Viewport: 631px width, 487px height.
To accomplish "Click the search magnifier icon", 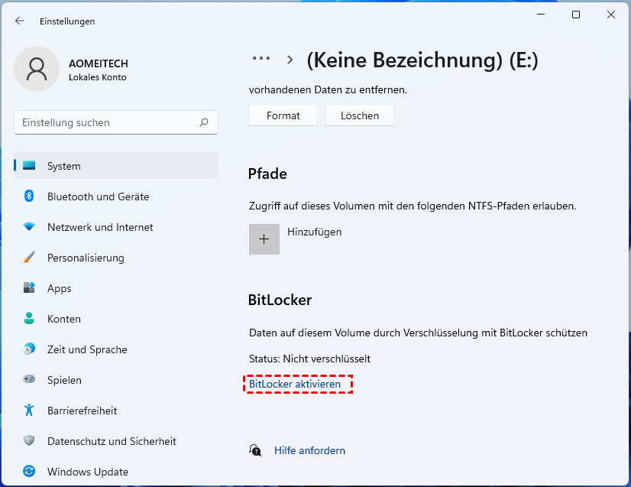I will [204, 122].
